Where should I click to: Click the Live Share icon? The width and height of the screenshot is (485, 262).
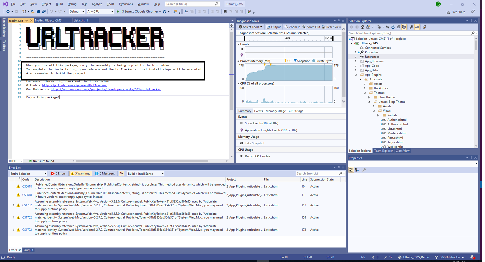pyautogui.click(x=448, y=12)
